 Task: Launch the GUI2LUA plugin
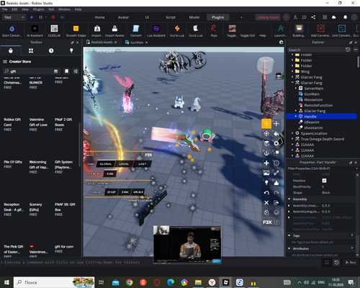[54, 31]
